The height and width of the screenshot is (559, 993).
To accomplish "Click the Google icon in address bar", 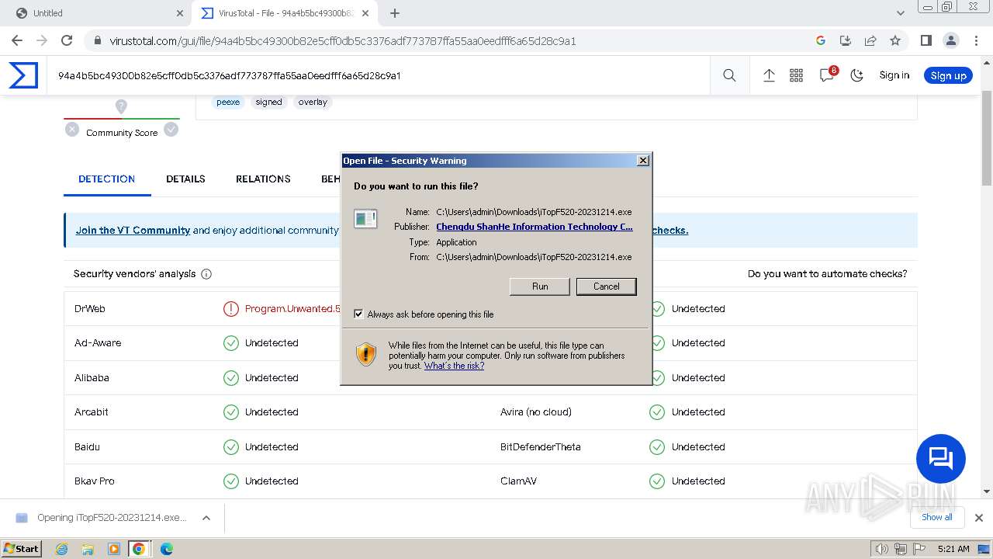I will click(821, 40).
